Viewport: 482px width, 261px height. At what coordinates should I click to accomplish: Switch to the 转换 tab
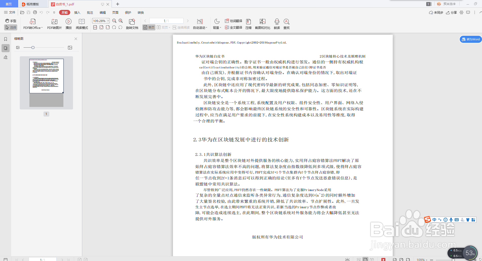(140, 12)
